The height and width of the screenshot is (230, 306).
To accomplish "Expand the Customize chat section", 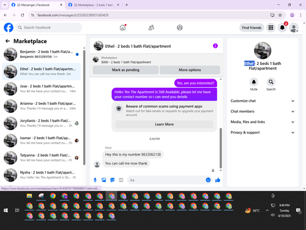I will pos(263,101).
